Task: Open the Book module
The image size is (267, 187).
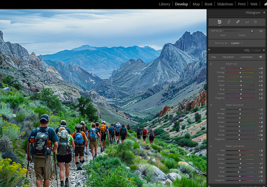Action: click(x=208, y=4)
